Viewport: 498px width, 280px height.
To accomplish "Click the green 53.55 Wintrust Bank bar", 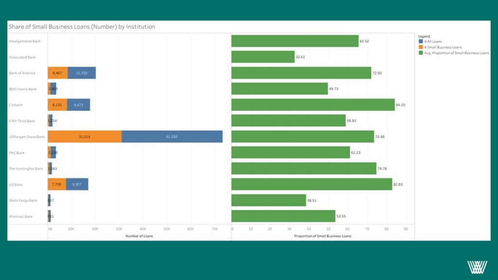I will [284, 216].
